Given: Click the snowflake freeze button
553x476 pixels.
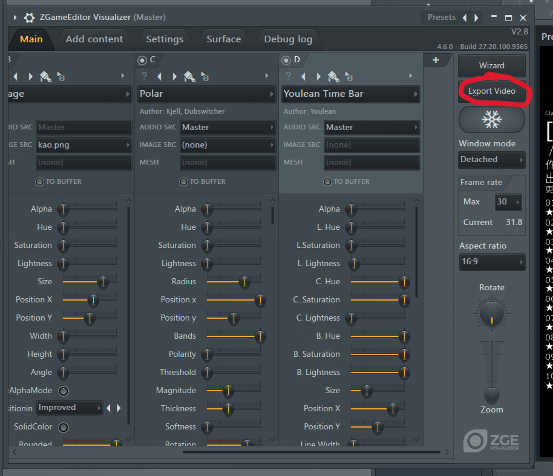Looking at the screenshot, I should point(492,120).
